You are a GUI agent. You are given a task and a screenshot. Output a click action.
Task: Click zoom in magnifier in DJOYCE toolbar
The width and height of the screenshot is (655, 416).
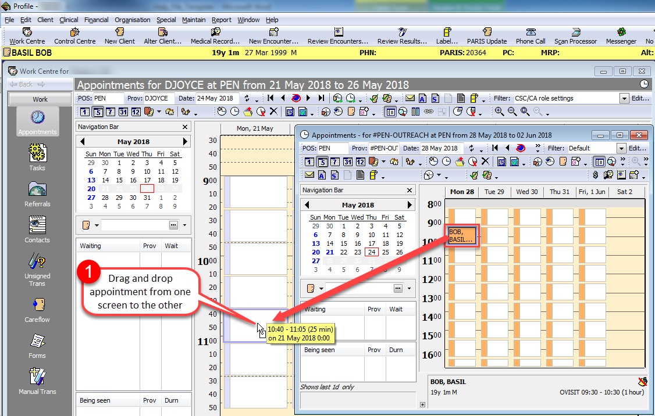point(499,112)
